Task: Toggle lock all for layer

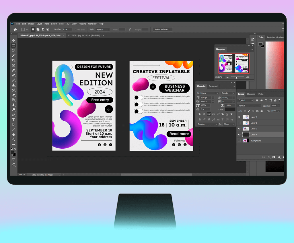Action: [262, 111]
